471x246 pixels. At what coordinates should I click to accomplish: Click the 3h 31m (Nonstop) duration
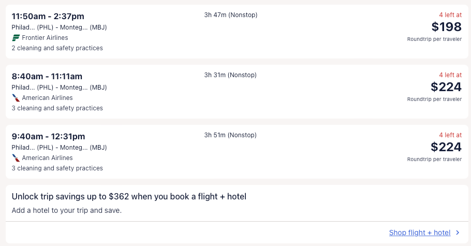click(230, 75)
